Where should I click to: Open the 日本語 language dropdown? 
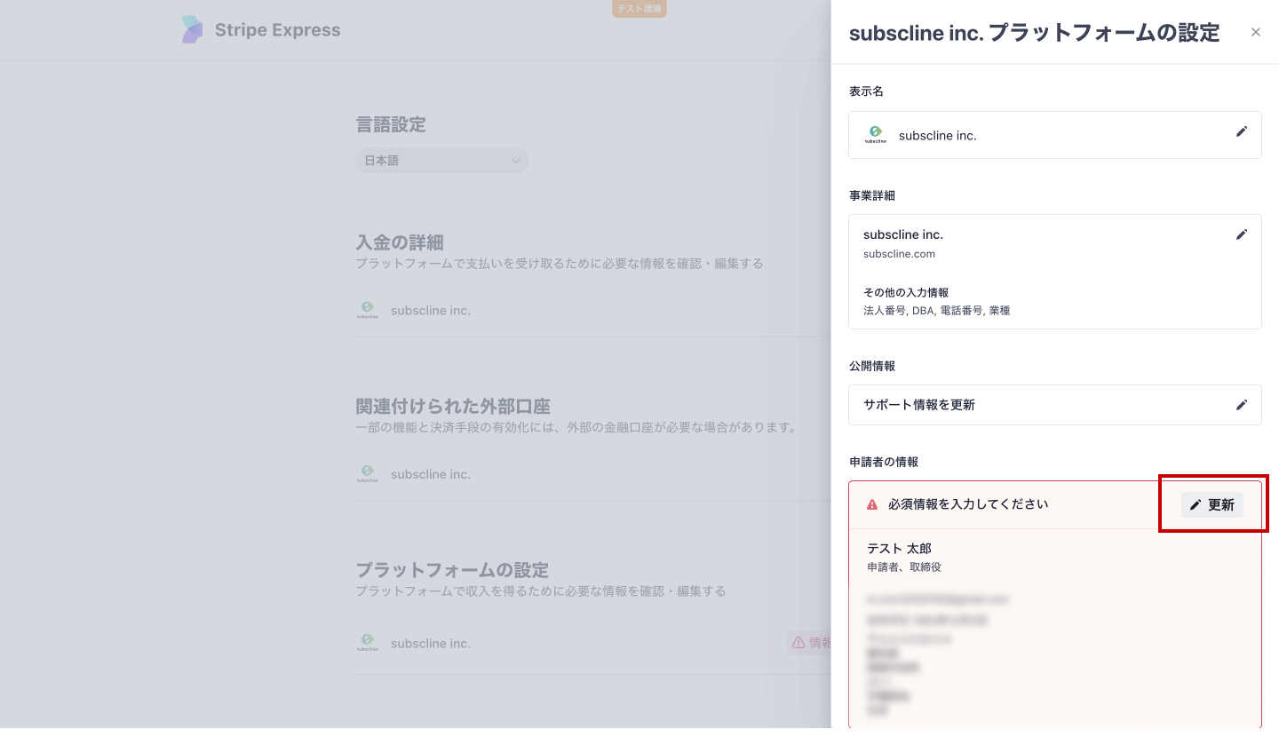442,161
